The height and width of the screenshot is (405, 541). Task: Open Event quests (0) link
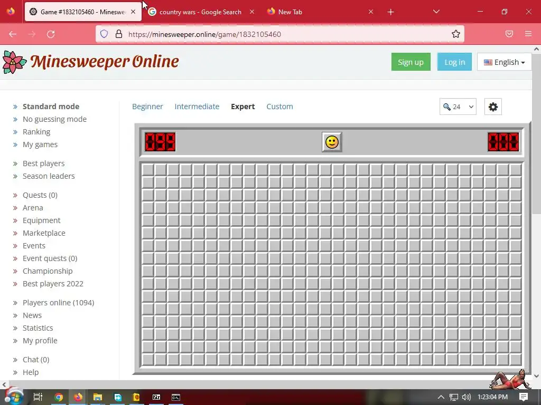(50, 258)
